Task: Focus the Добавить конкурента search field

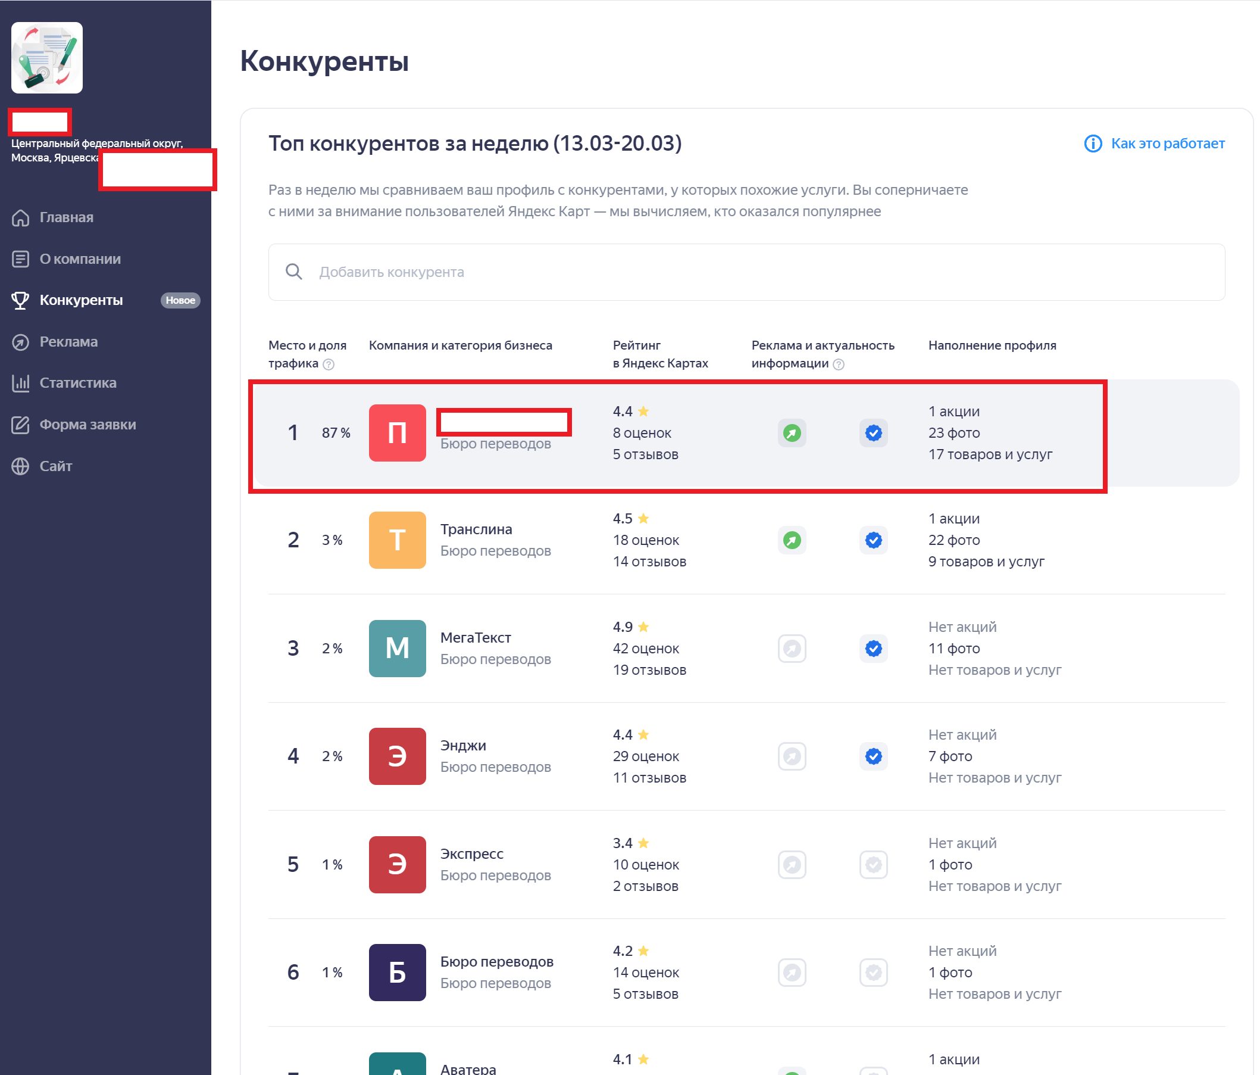Action: [x=747, y=272]
